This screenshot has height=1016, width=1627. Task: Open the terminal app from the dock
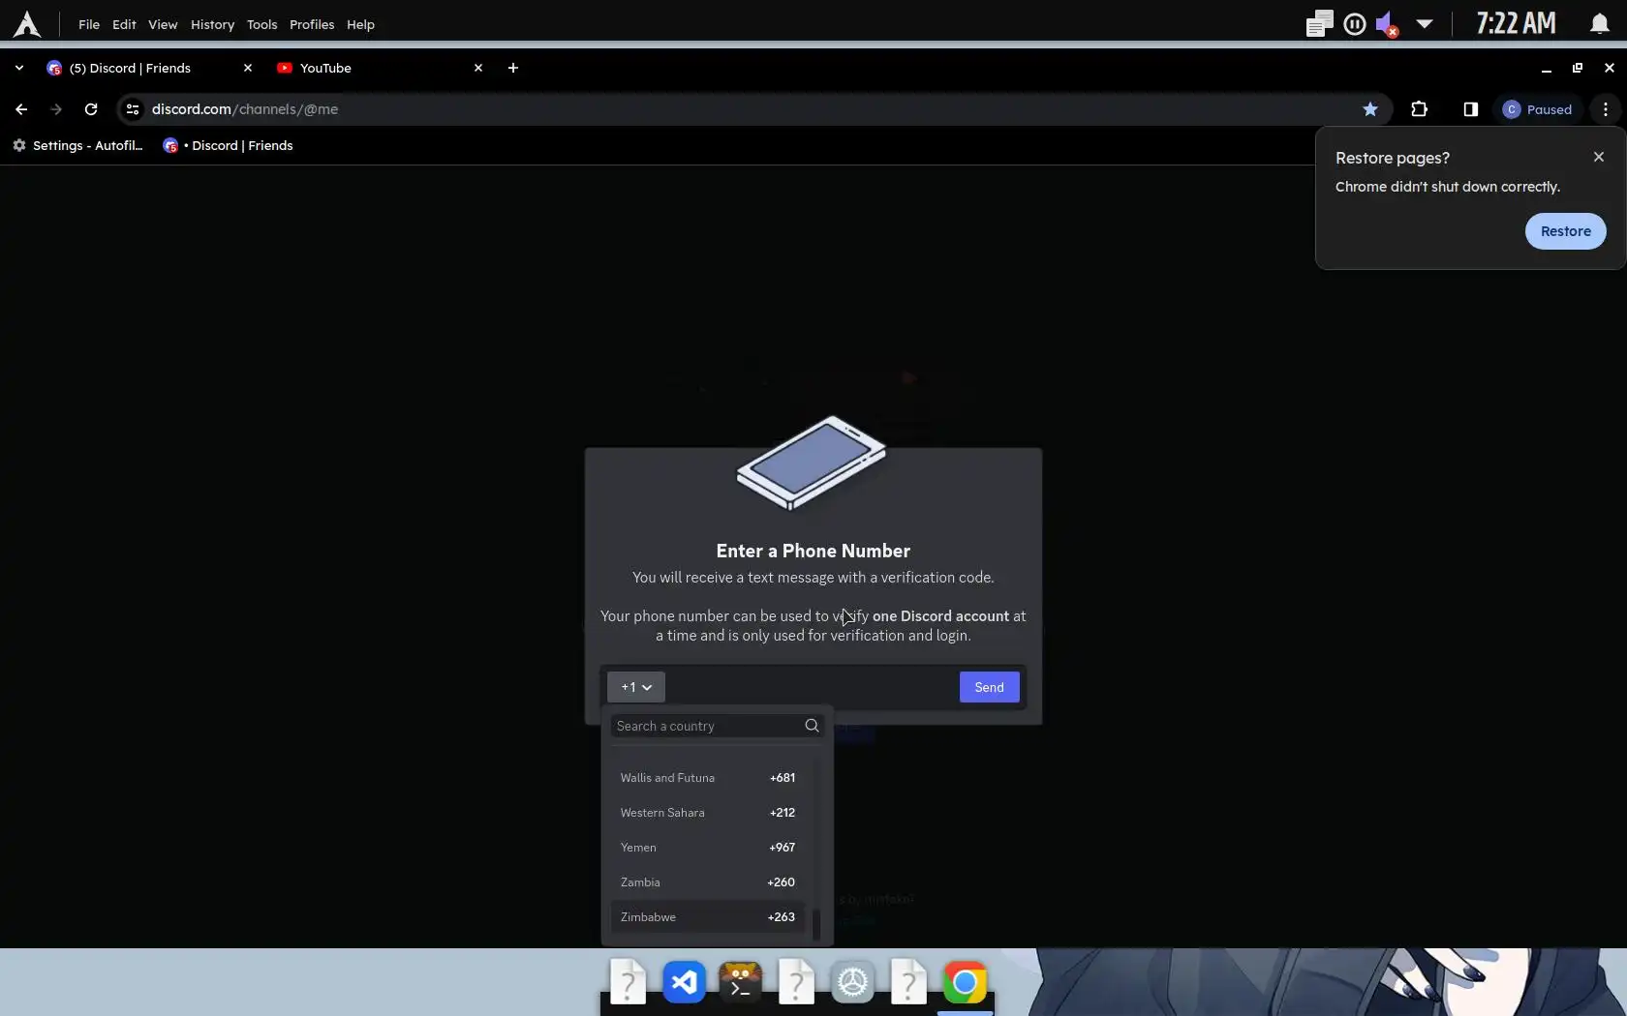tap(741, 983)
